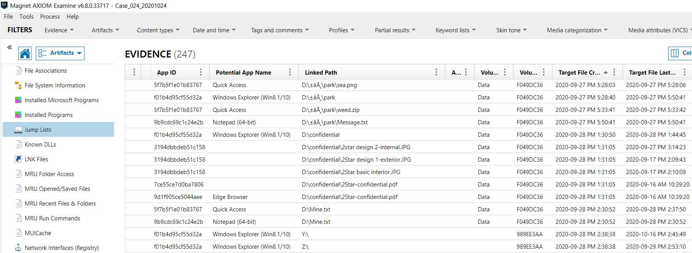
Task: Select row with D:\±âÅ¸\park\sea.png path
Action: pos(408,85)
